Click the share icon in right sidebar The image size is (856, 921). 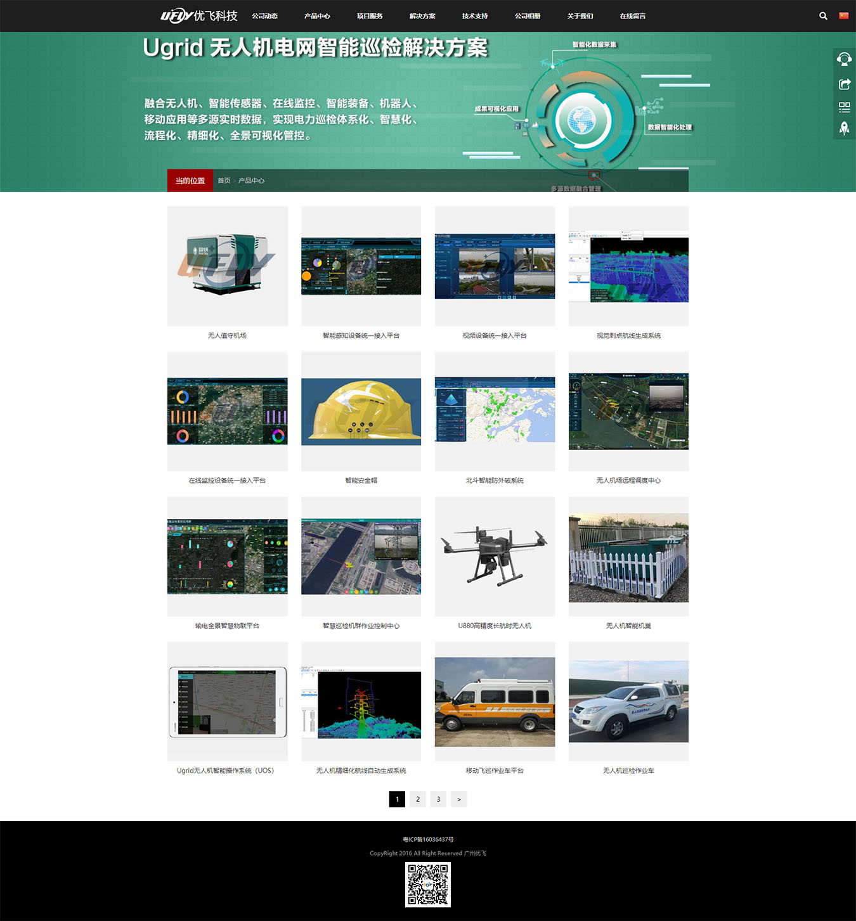844,83
